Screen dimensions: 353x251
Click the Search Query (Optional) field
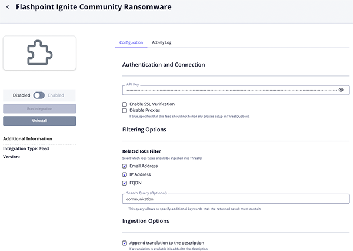235,199
